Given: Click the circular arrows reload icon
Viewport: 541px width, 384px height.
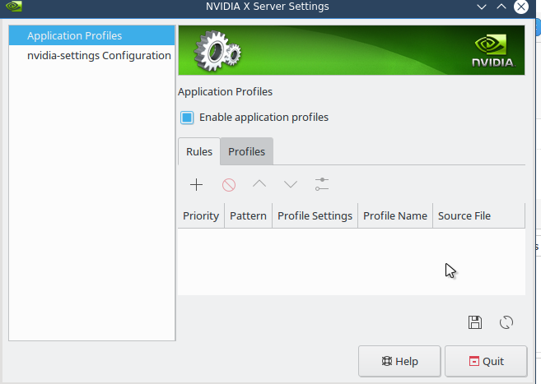Looking at the screenshot, I should point(506,322).
